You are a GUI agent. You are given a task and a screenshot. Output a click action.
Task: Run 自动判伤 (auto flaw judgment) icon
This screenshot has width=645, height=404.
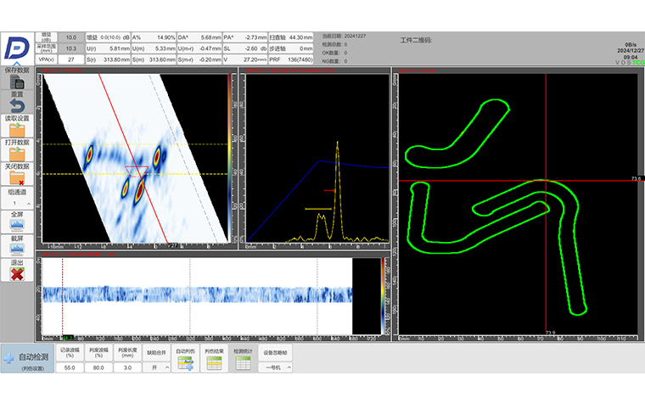pos(185,364)
